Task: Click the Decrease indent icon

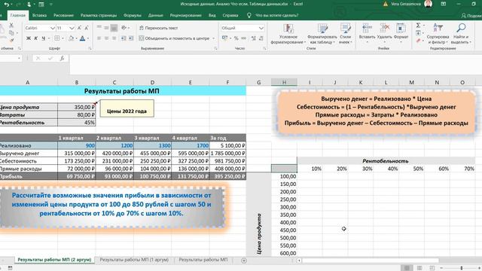Action: coord(124,38)
